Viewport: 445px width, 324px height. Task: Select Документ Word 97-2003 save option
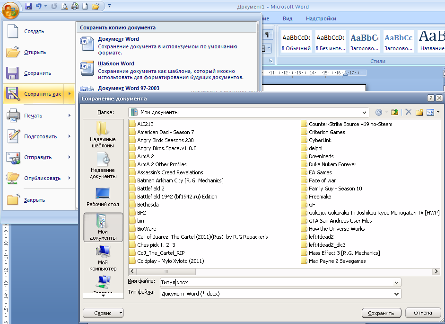pyautogui.click(x=167, y=88)
